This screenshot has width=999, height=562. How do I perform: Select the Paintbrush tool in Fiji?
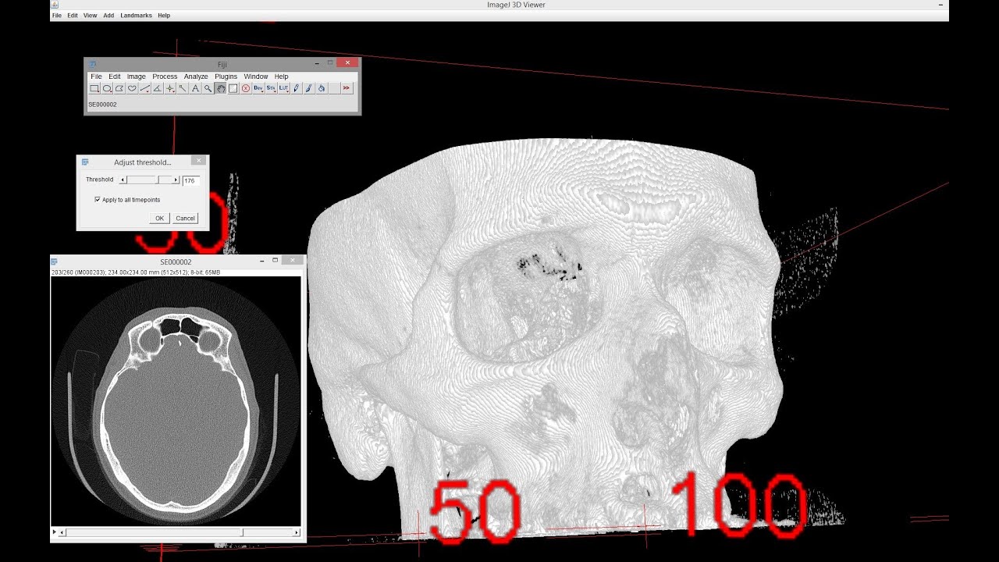309,88
